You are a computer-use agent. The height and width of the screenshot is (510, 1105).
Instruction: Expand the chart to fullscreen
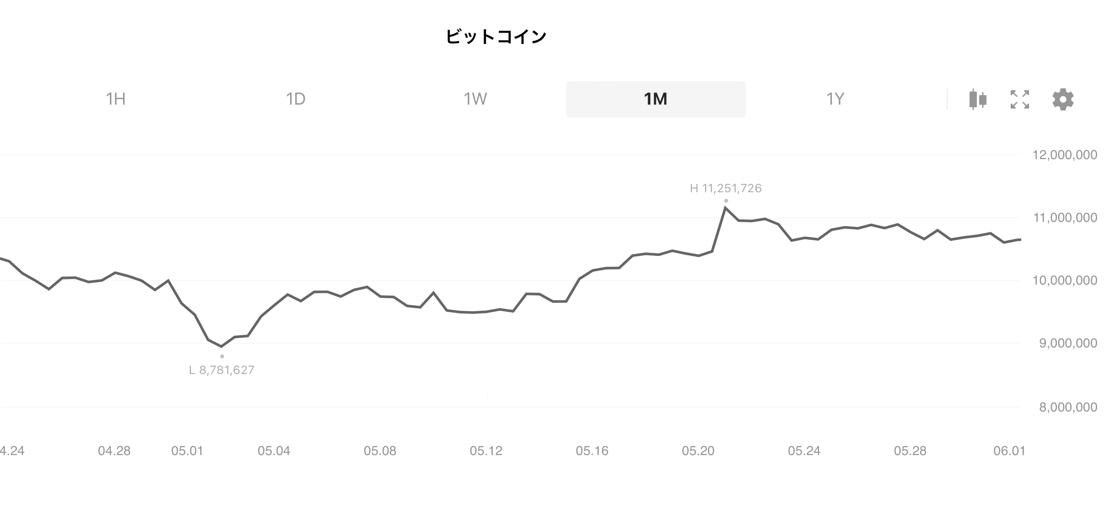pos(1019,99)
